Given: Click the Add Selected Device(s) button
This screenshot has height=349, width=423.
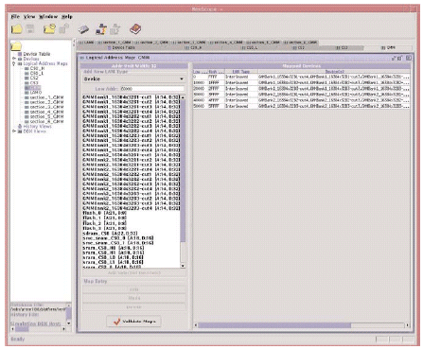Looking at the screenshot, I should (x=134, y=273).
